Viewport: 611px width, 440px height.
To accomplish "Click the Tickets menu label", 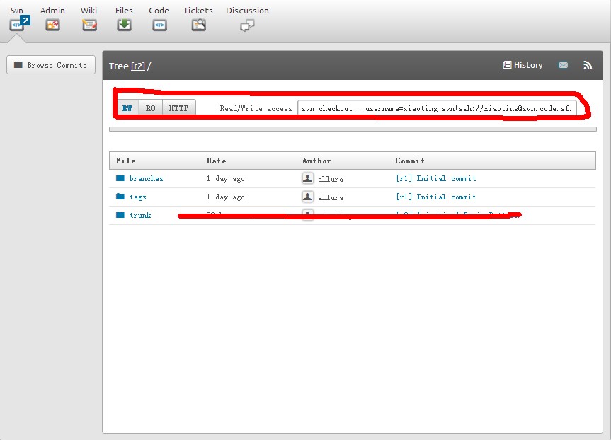I will 198,11.
